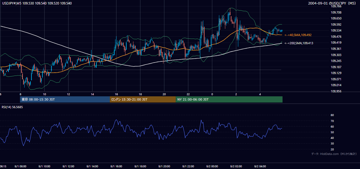Click bottom time label 9/1 22:00
Viewport: 360px width, 169px height.
click(x=188, y=166)
